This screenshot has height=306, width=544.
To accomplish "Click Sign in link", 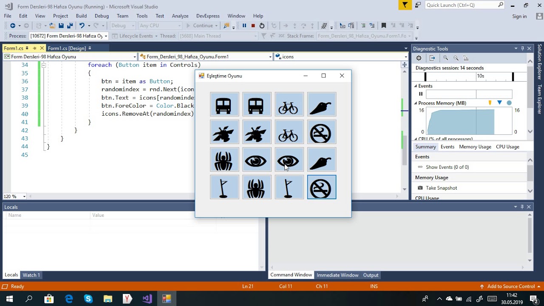I will pos(519,16).
